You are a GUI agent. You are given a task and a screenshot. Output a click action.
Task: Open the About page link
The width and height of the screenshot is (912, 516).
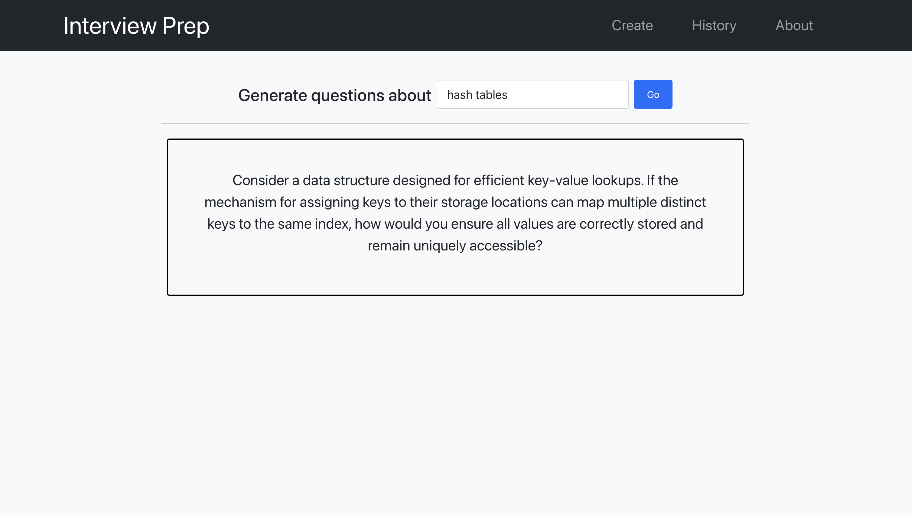[794, 25]
